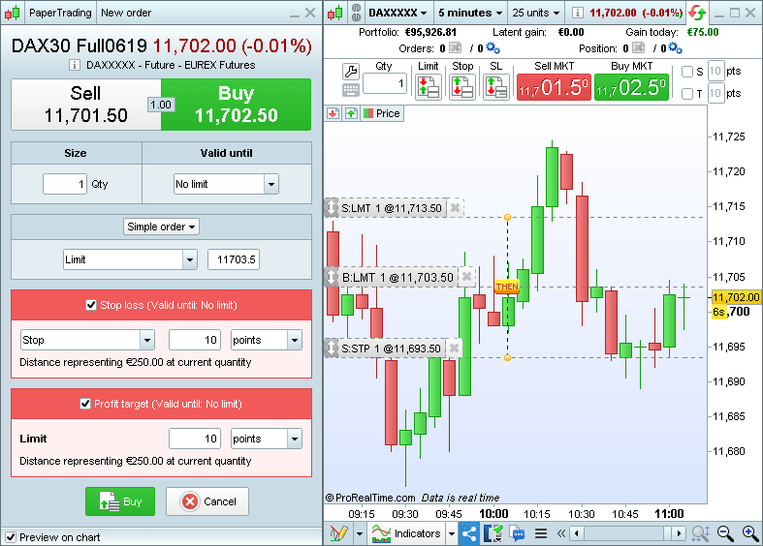Screen dimensions: 763x546
Task: Click the link chart group icon
Action: (x=355, y=13)
